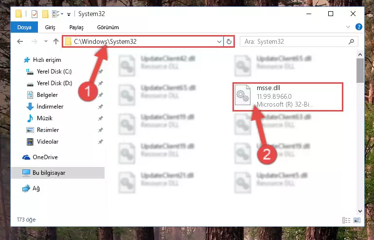Click the scroll up arrow in file list
This screenshot has width=374, height=240.
pyautogui.click(x=360, y=55)
